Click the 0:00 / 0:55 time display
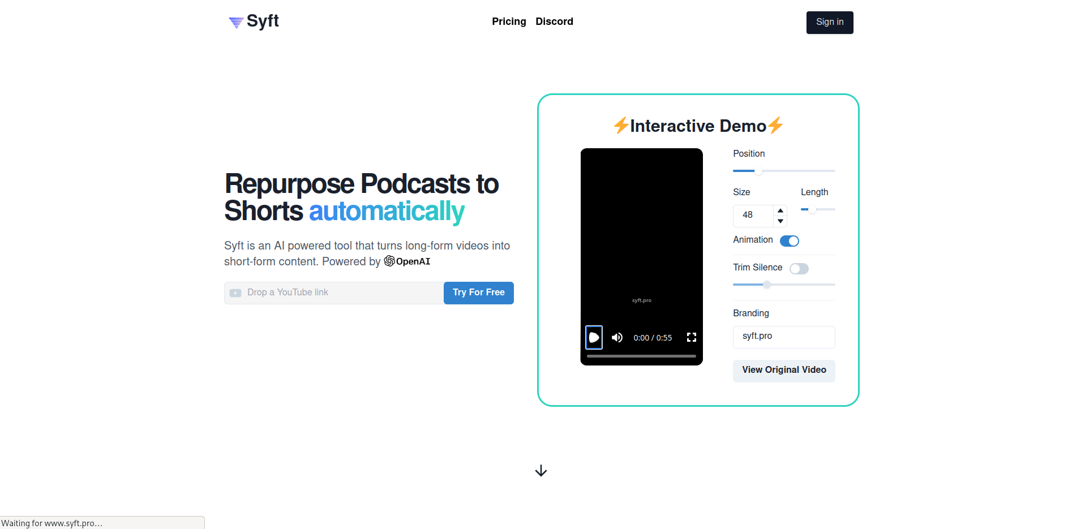Screen dimensions: 1081x529 pos(653,338)
